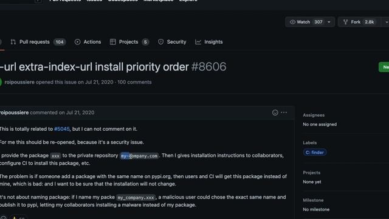The height and width of the screenshot is (219, 389).
Task: Click the Pull requests icon
Action: tap(13, 42)
